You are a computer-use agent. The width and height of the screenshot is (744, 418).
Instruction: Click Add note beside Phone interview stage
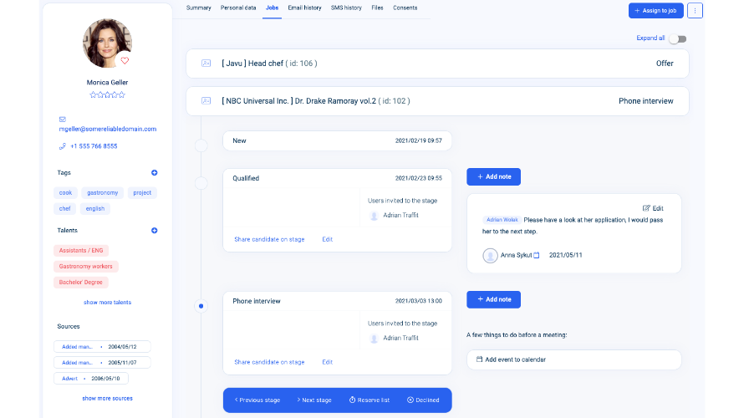point(493,299)
